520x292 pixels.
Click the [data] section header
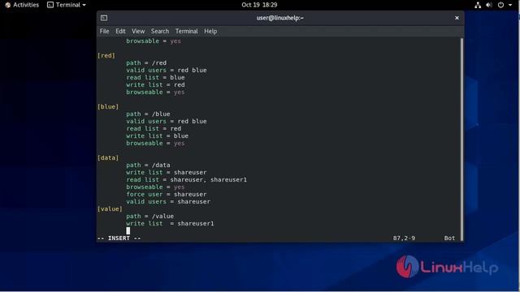(108, 158)
